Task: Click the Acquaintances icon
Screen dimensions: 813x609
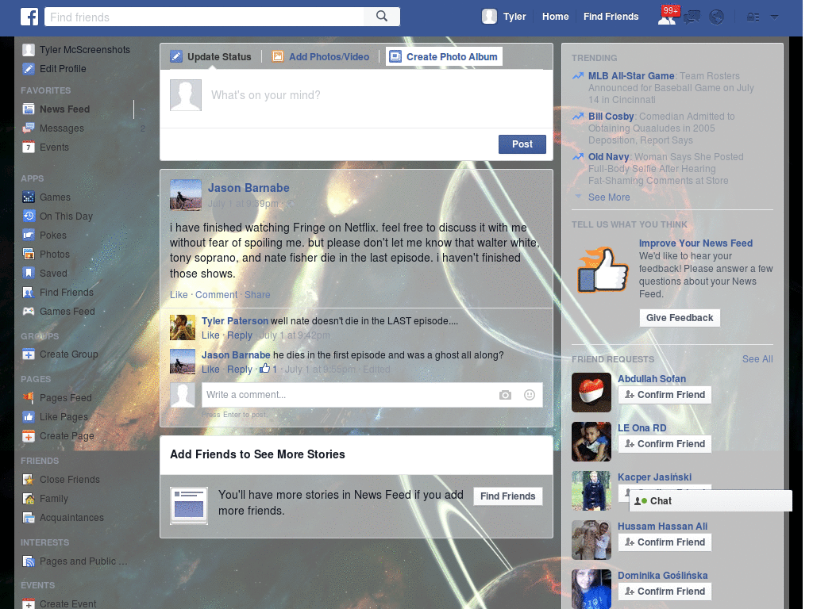Action: pos(29,517)
